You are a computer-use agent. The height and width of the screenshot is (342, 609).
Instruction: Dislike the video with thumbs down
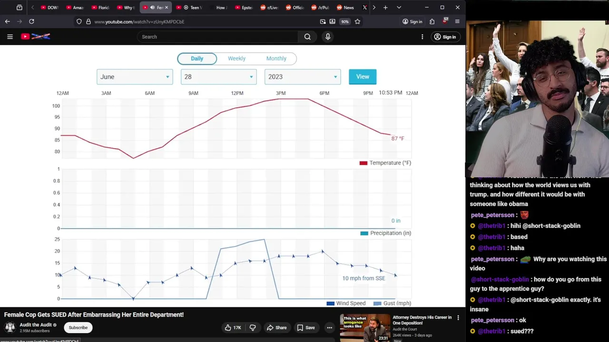[253, 327]
